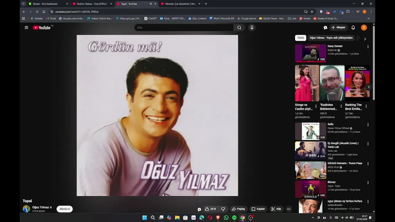Open YouTube notifications bell

click(353, 27)
